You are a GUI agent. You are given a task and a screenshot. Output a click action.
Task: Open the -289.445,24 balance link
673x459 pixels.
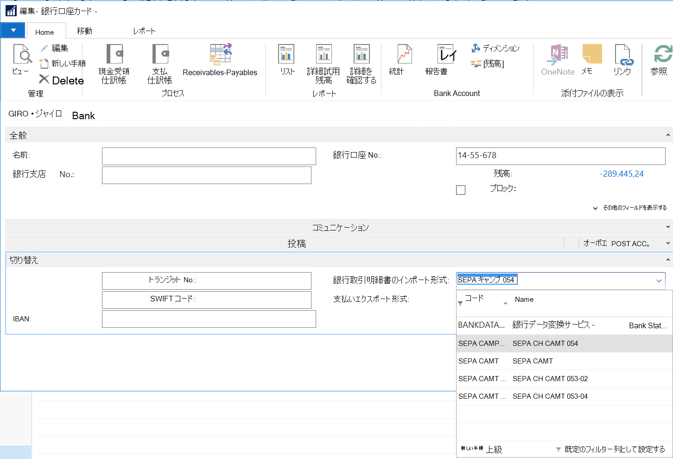pyautogui.click(x=622, y=174)
